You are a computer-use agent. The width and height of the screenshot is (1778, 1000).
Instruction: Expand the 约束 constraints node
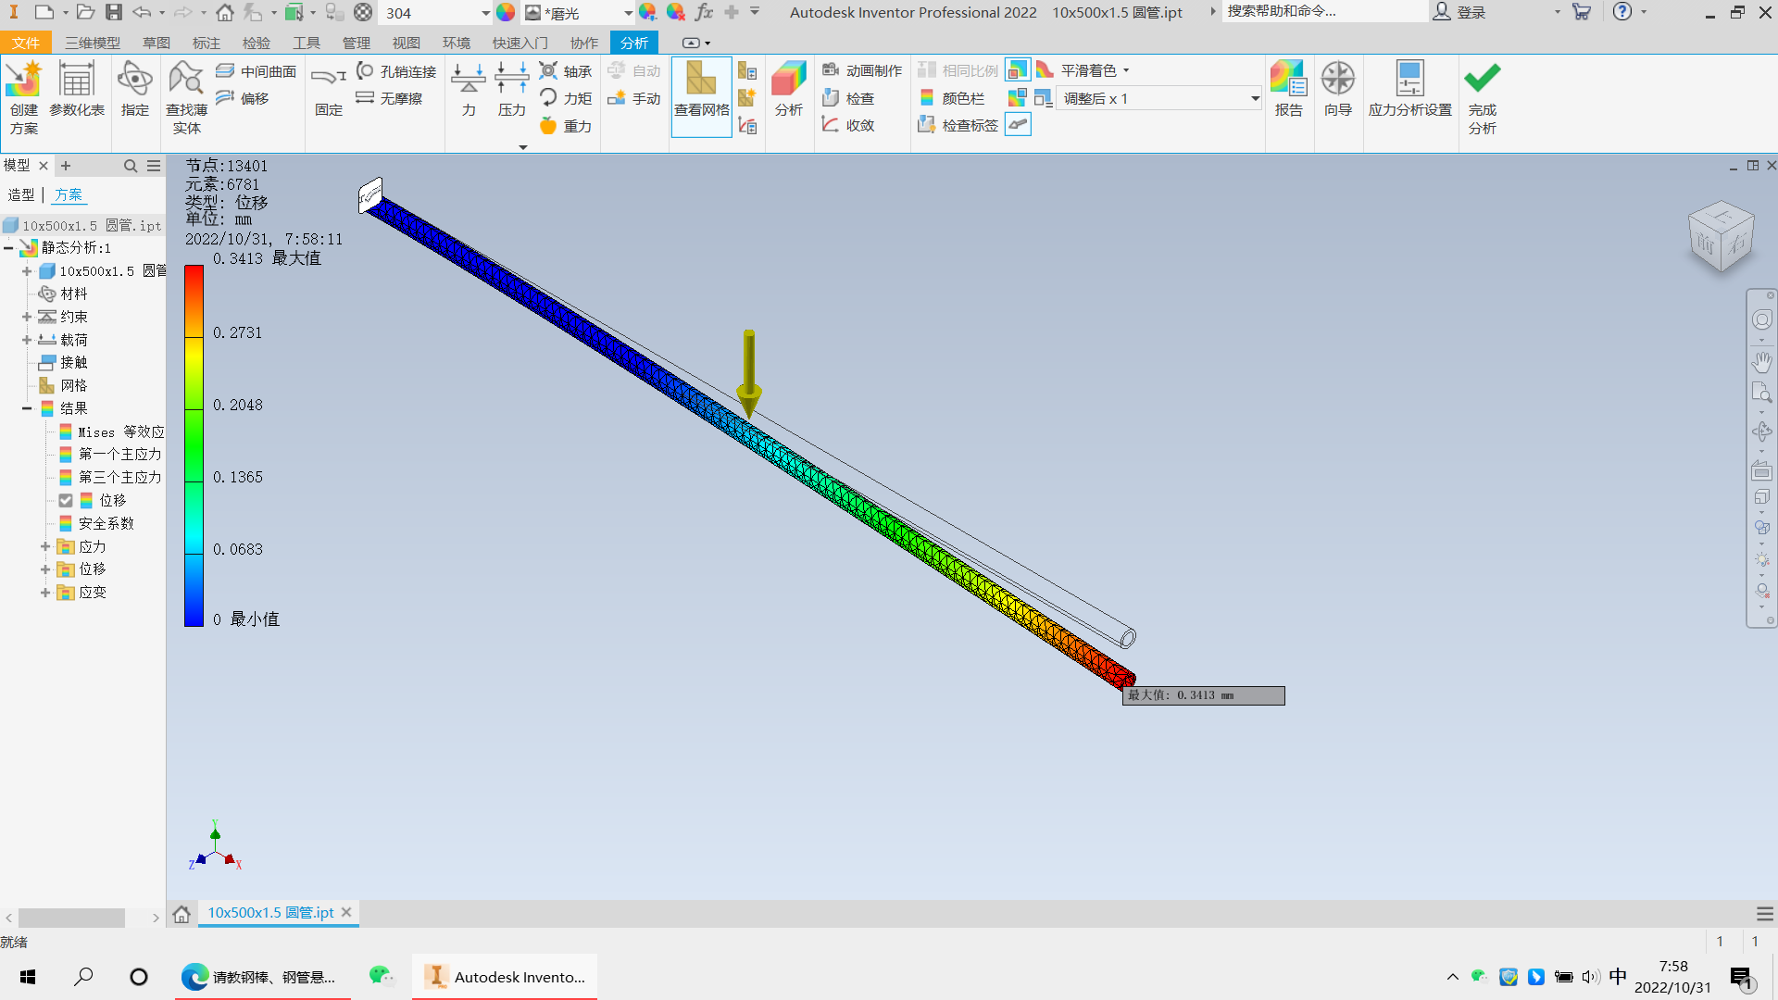point(27,317)
